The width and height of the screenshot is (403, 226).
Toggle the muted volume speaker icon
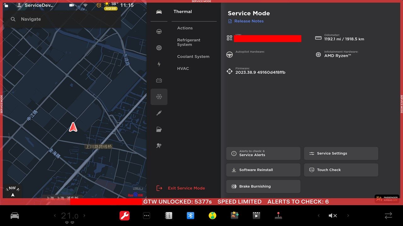pos(333,216)
